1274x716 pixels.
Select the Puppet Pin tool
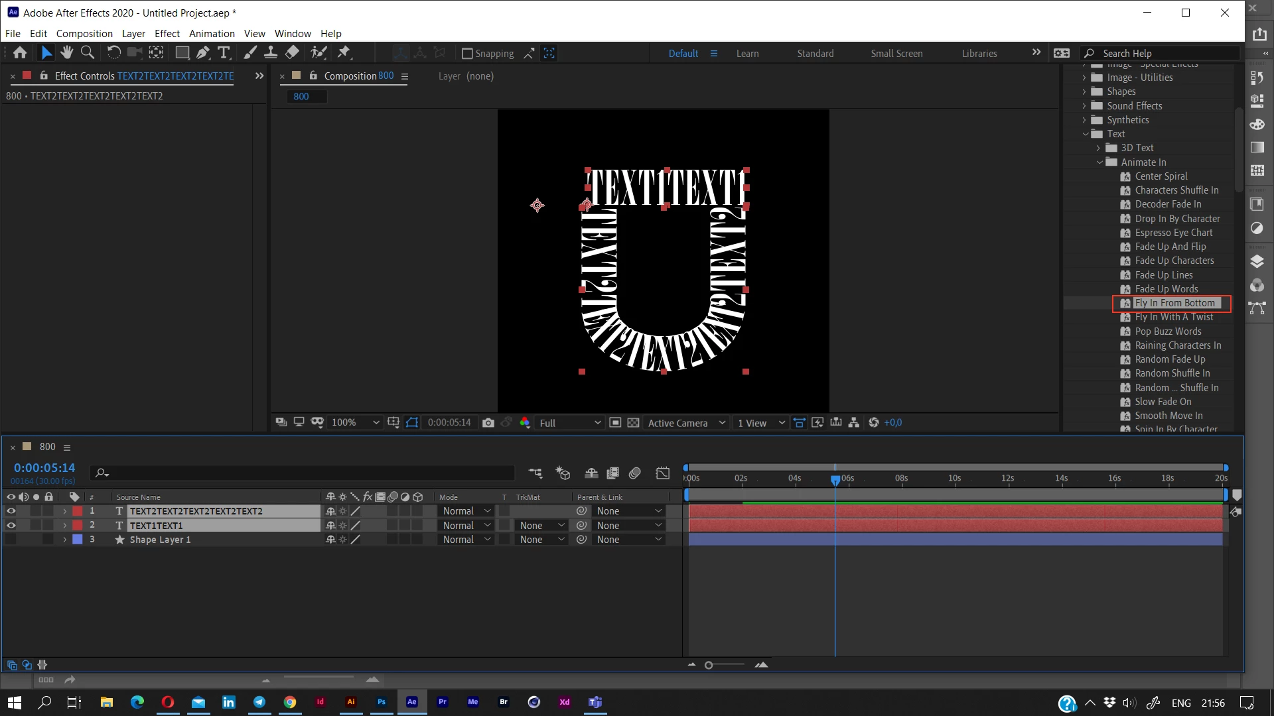pyautogui.click(x=344, y=52)
